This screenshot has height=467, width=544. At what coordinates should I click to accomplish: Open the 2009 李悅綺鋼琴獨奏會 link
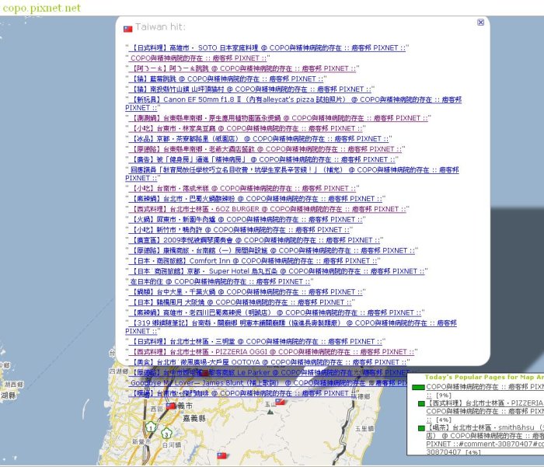(254, 240)
